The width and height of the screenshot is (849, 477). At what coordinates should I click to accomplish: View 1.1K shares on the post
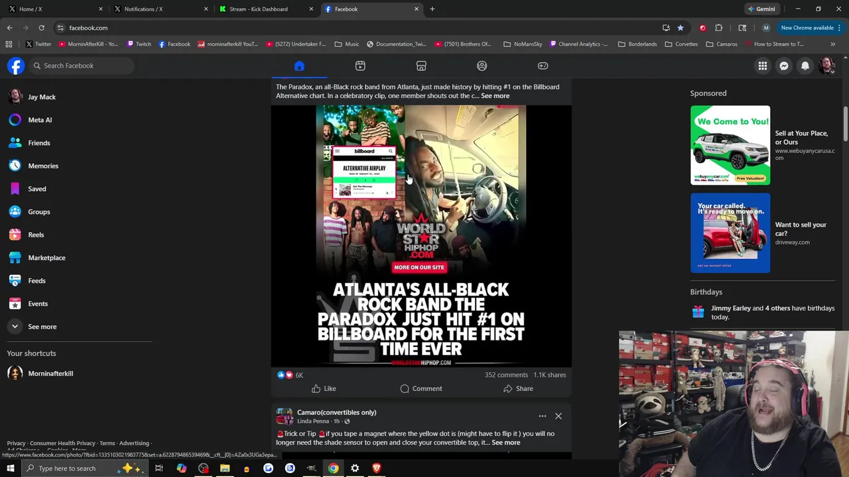550,375
